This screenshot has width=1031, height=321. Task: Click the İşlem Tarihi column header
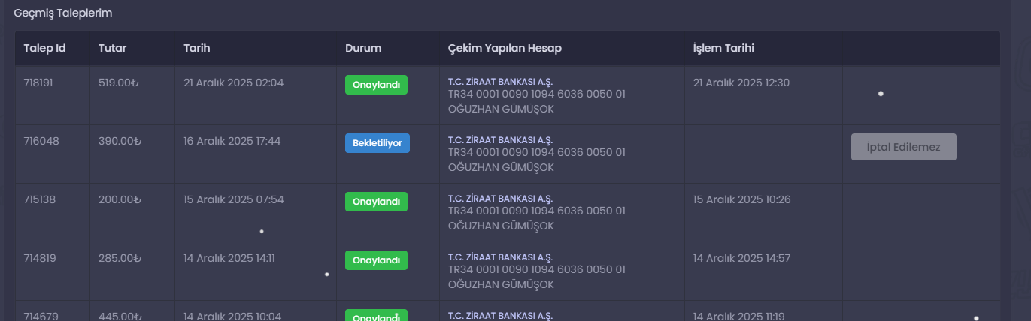pos(723,48)
